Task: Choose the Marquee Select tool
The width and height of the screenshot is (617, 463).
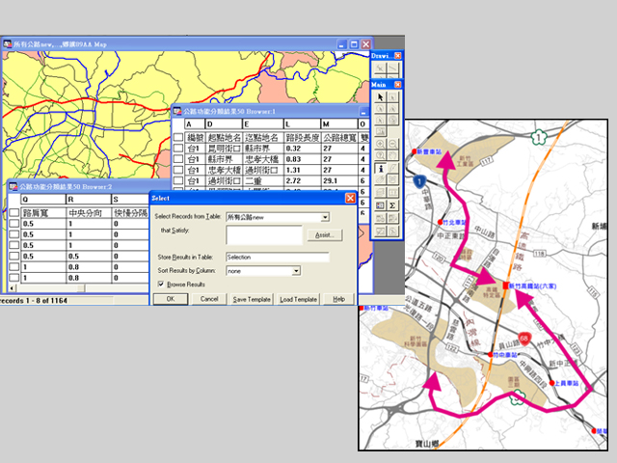Action: tap(393, 96)
